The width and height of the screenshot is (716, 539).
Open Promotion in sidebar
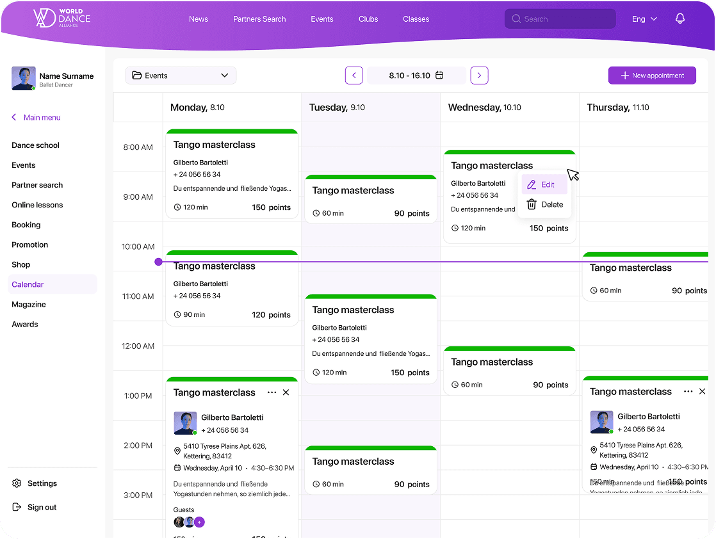pos(29,245)
